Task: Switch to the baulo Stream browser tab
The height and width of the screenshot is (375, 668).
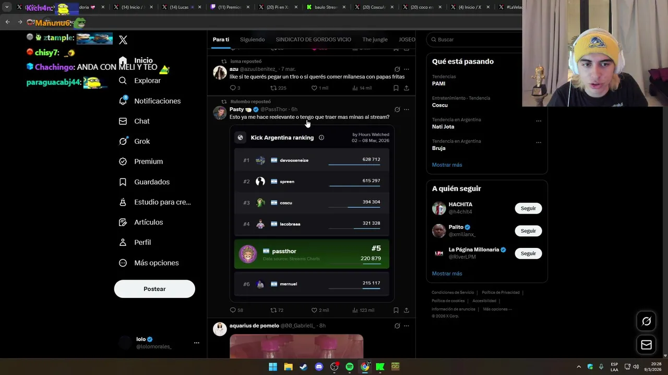Action: coord(326,7)
